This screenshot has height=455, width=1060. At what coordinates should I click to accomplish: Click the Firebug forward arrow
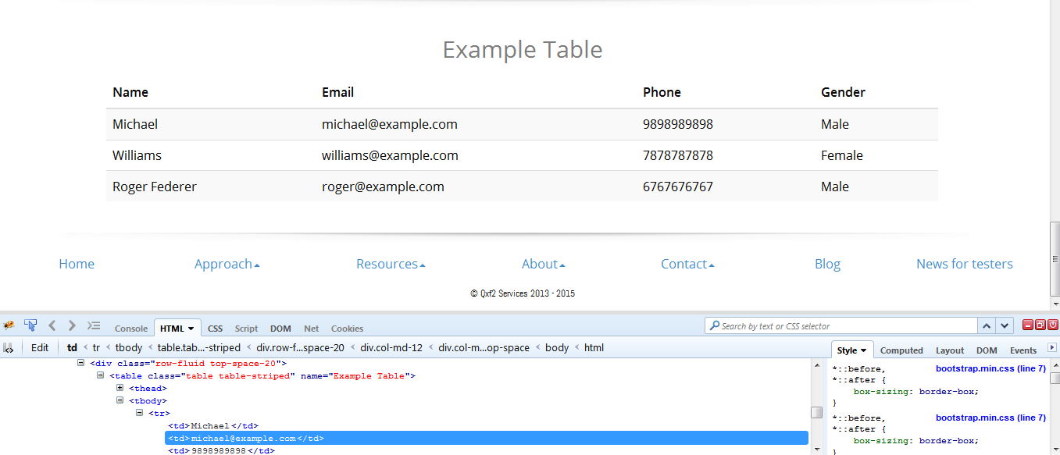coord(72,325)
